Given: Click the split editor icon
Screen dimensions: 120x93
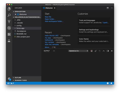Looking at the screenshot, I should [108, 8].
